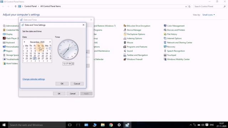228x128 pixels.
Task: Click Cancel in the Date and Time window
Action: click(x=73, y=94)
